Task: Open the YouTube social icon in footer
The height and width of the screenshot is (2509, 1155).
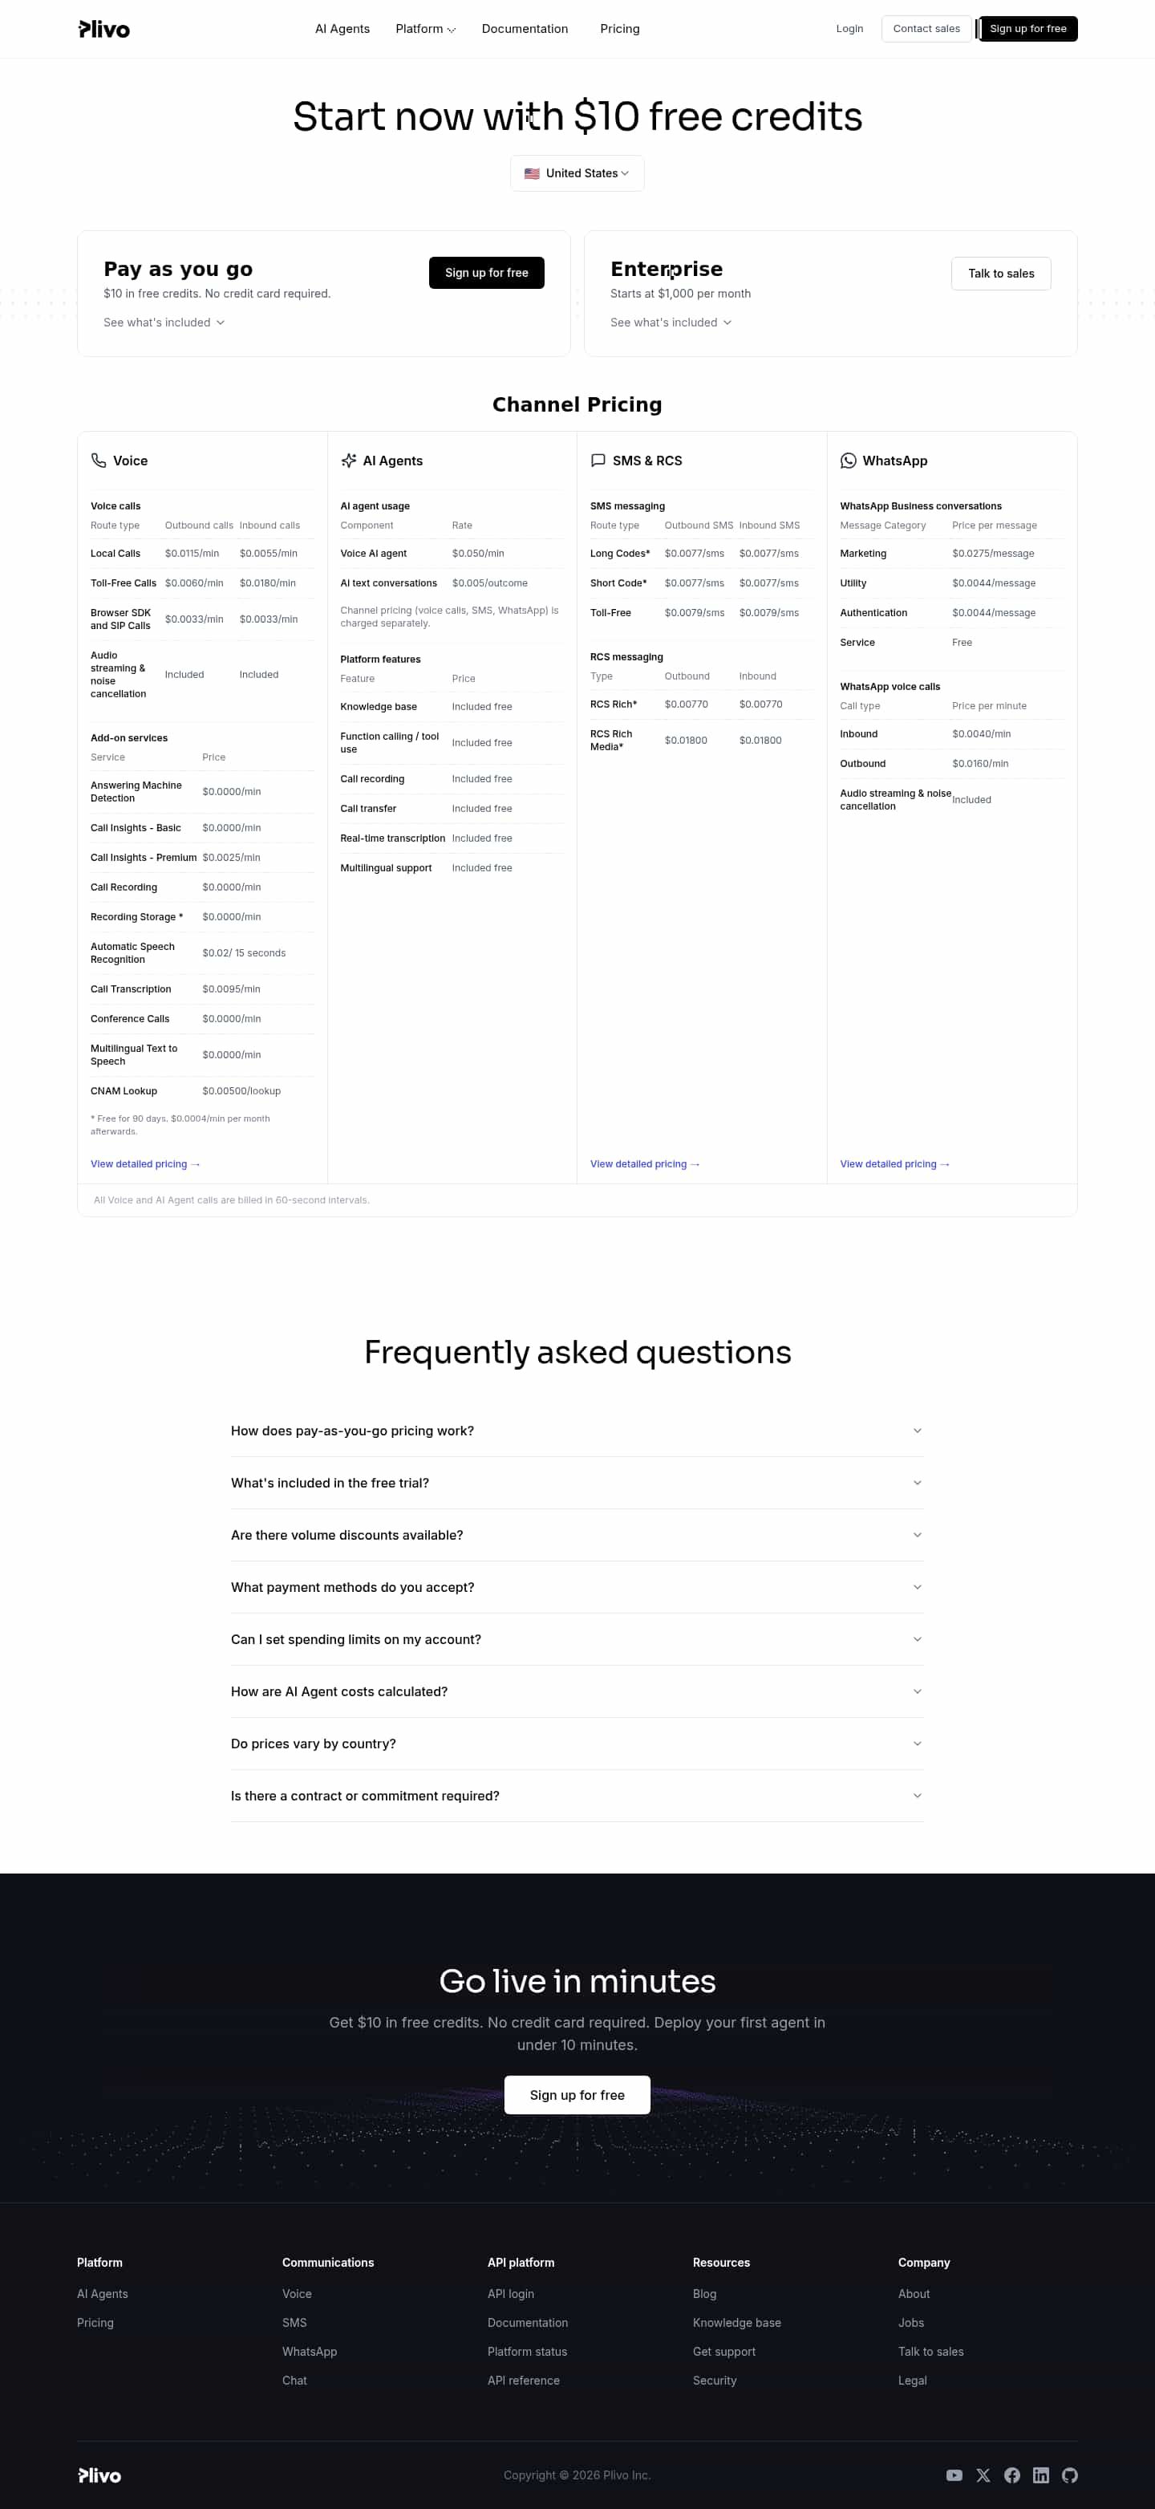Action: point(954,2475)
